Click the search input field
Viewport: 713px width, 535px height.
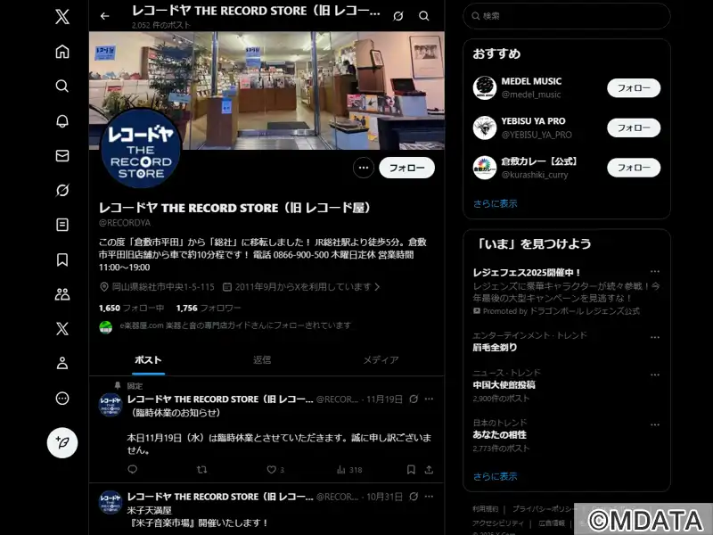click(567, 16)
